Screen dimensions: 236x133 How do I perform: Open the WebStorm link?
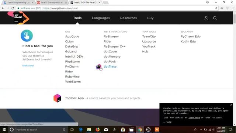73,82
